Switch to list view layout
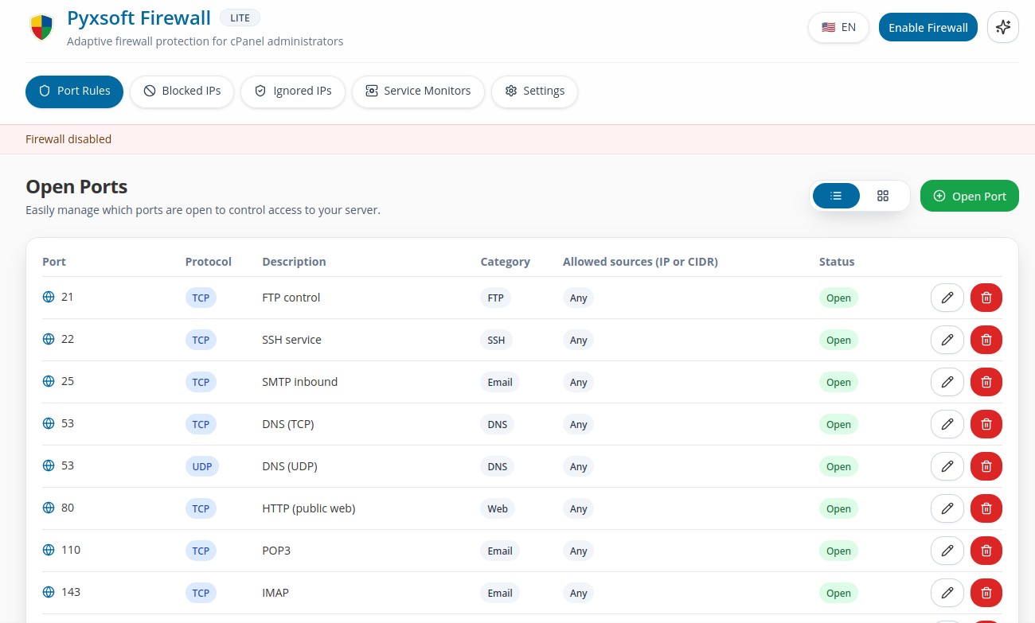Image resolution: width=1035 pixels, height=623 pixels. click(836, 196)
